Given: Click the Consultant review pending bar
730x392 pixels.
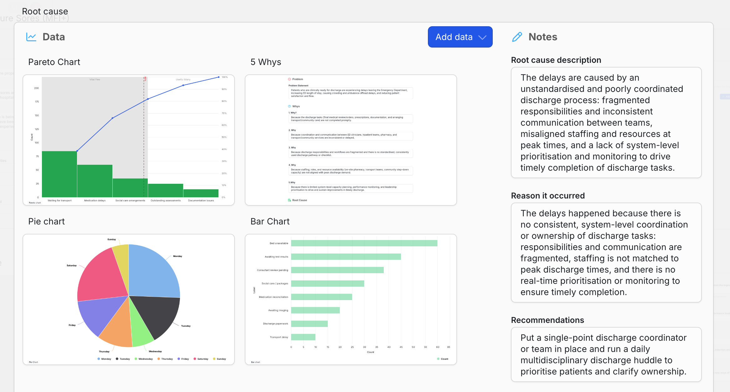Looking at the screenshot, I should pyautogui.click(x=337, y=270).
